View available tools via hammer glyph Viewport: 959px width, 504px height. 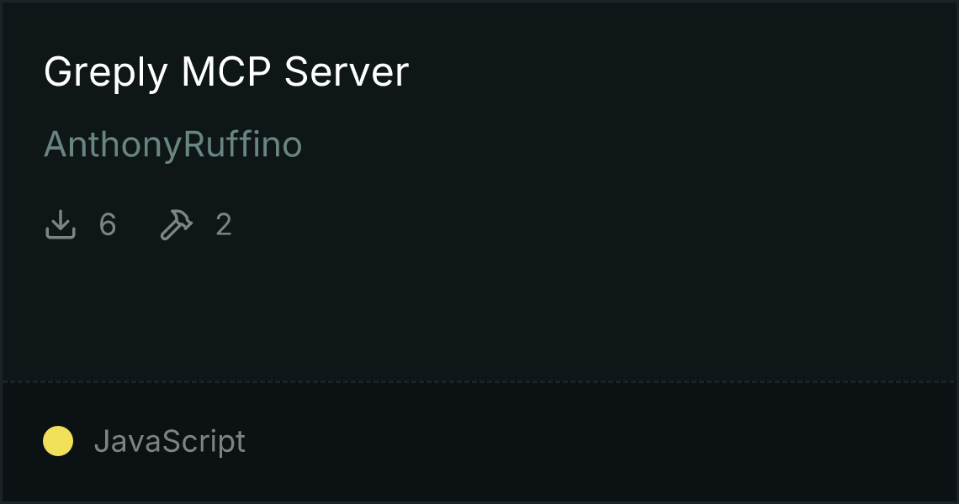[x=176, y=224]
